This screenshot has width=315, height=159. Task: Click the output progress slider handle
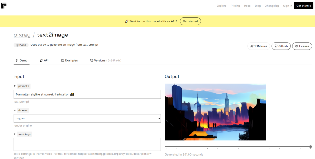(x=311, y=147)
